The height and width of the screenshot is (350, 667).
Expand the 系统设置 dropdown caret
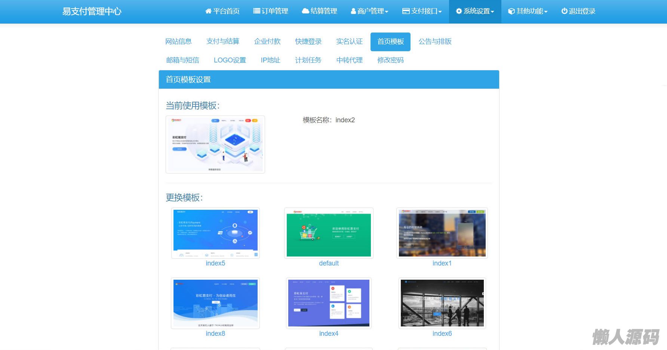coord(492,12)
